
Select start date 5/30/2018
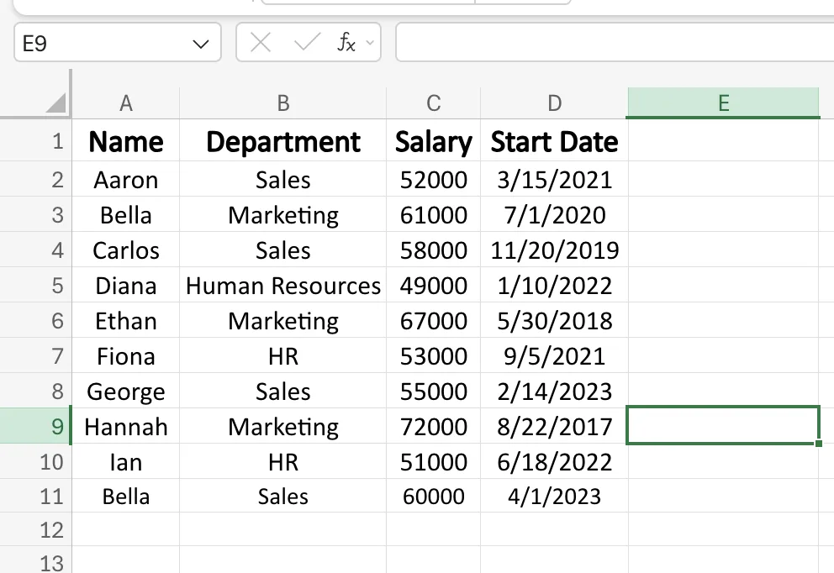pos(554,320)
